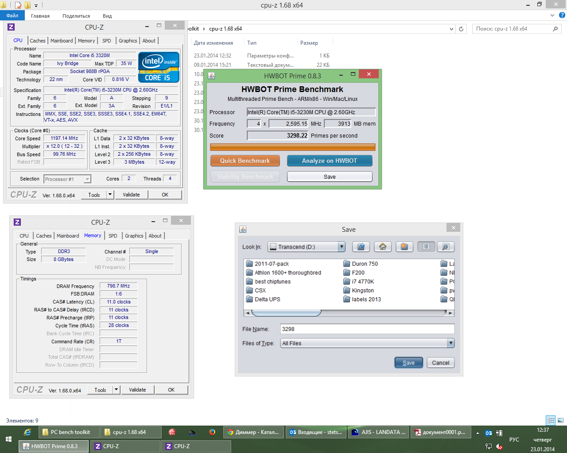
Task: Expand the Explorer address bar history dropdown
Action: pyautogui.click(x=451, y=29)
